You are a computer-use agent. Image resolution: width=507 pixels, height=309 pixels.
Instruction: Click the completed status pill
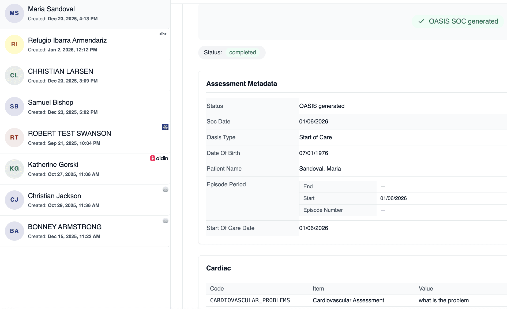243,52
